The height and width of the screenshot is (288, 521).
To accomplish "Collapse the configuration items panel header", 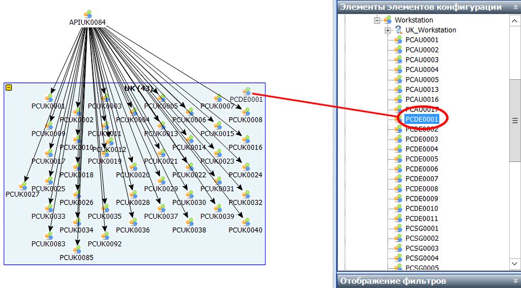I will pyautogui.click(x=515, y=7).
